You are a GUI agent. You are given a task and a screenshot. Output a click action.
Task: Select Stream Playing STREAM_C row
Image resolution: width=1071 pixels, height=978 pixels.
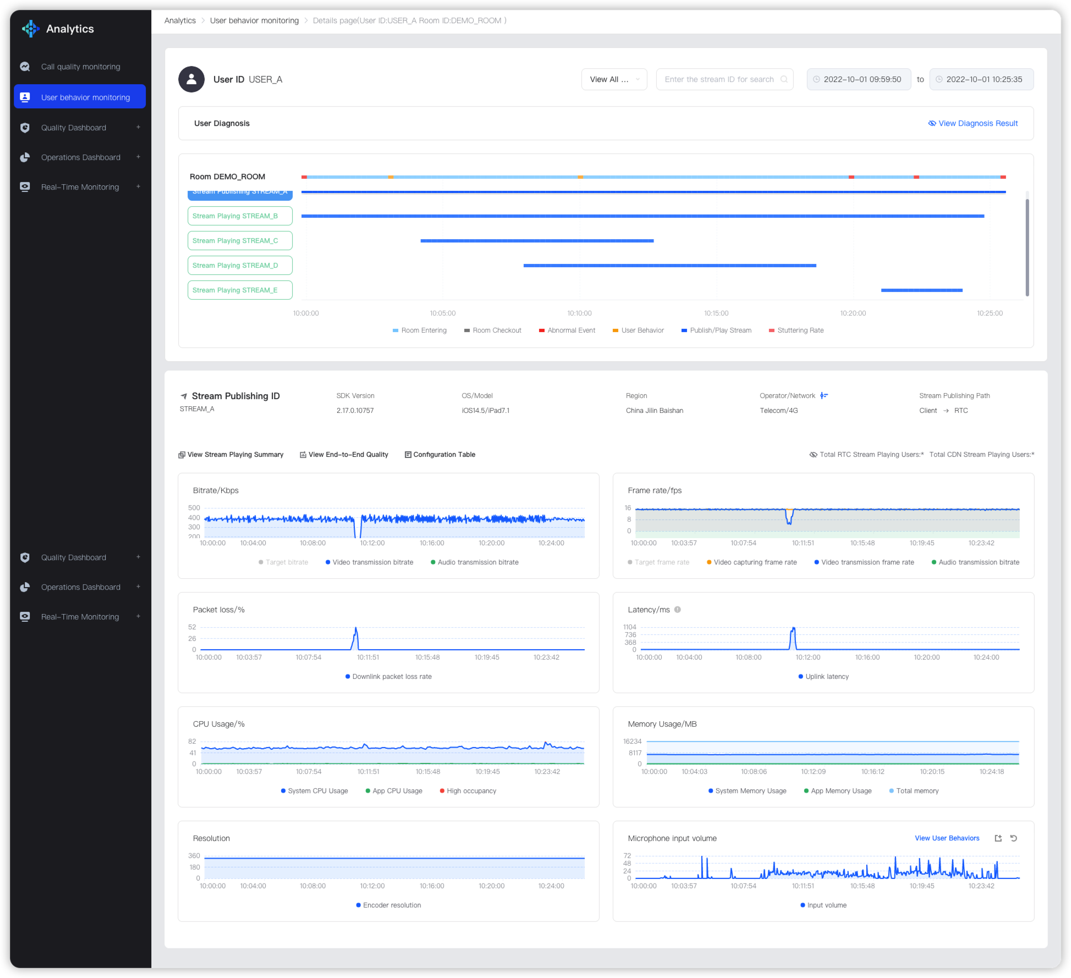coord(240,241)
